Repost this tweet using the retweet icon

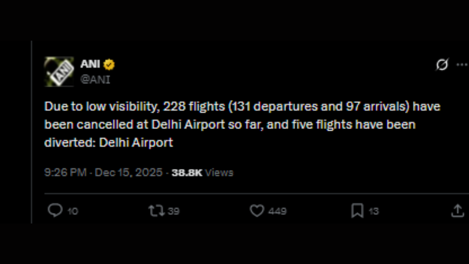point(156,211)
